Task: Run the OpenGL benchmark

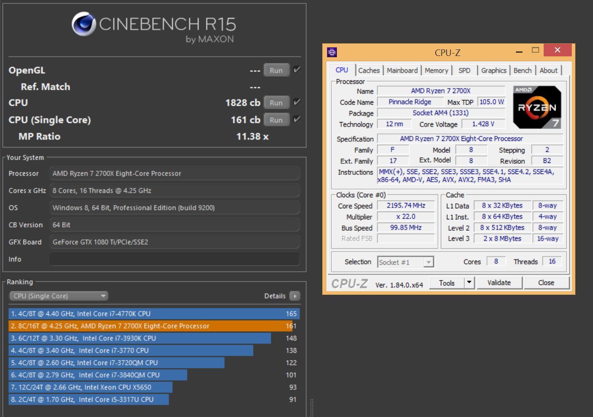Action: click(276, 70)
